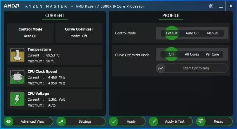Viewport: 237px width, 129px height.
Task: Click the maximum clock 4 950 MHz
Action: pos(56,83)
